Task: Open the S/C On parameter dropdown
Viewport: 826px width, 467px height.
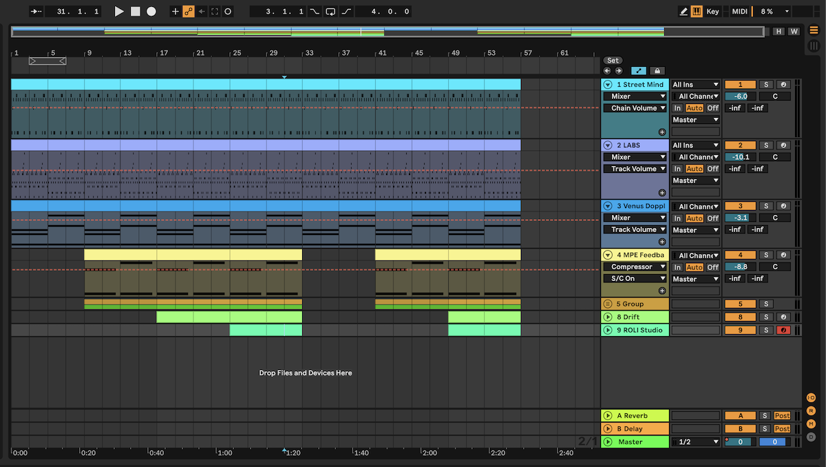Action: [x=635, y=278]
